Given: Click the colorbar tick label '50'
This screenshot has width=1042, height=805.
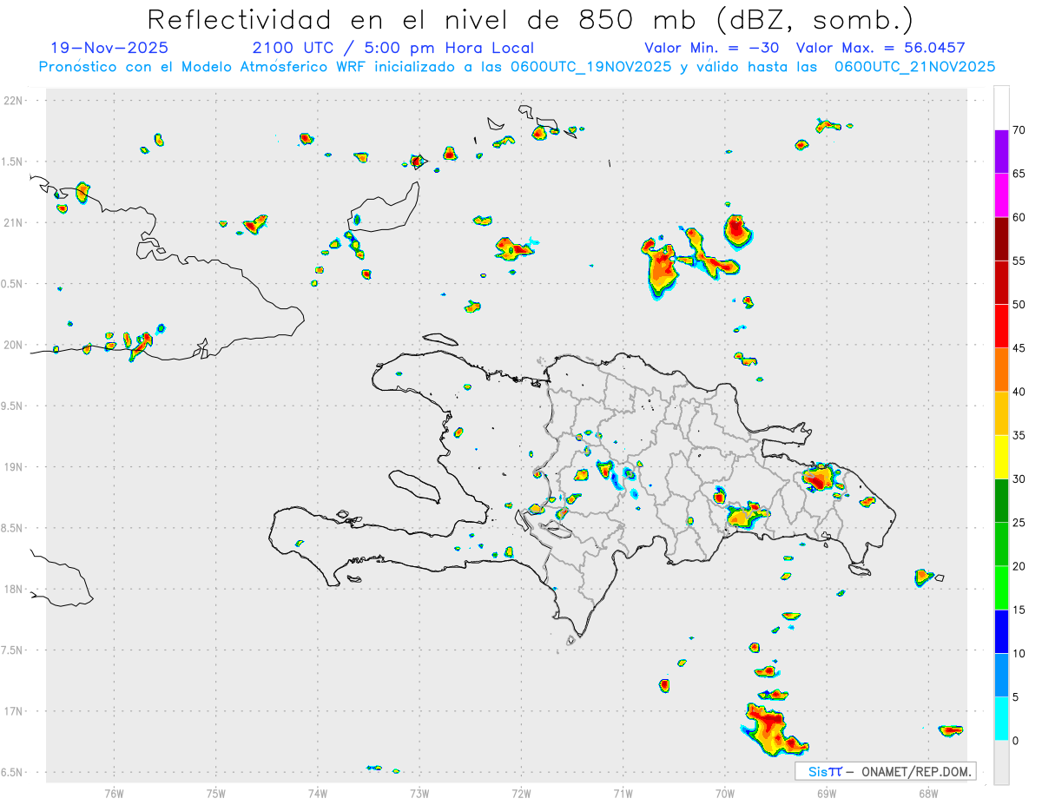Looking at the screenshot, I should point(1019,305).
